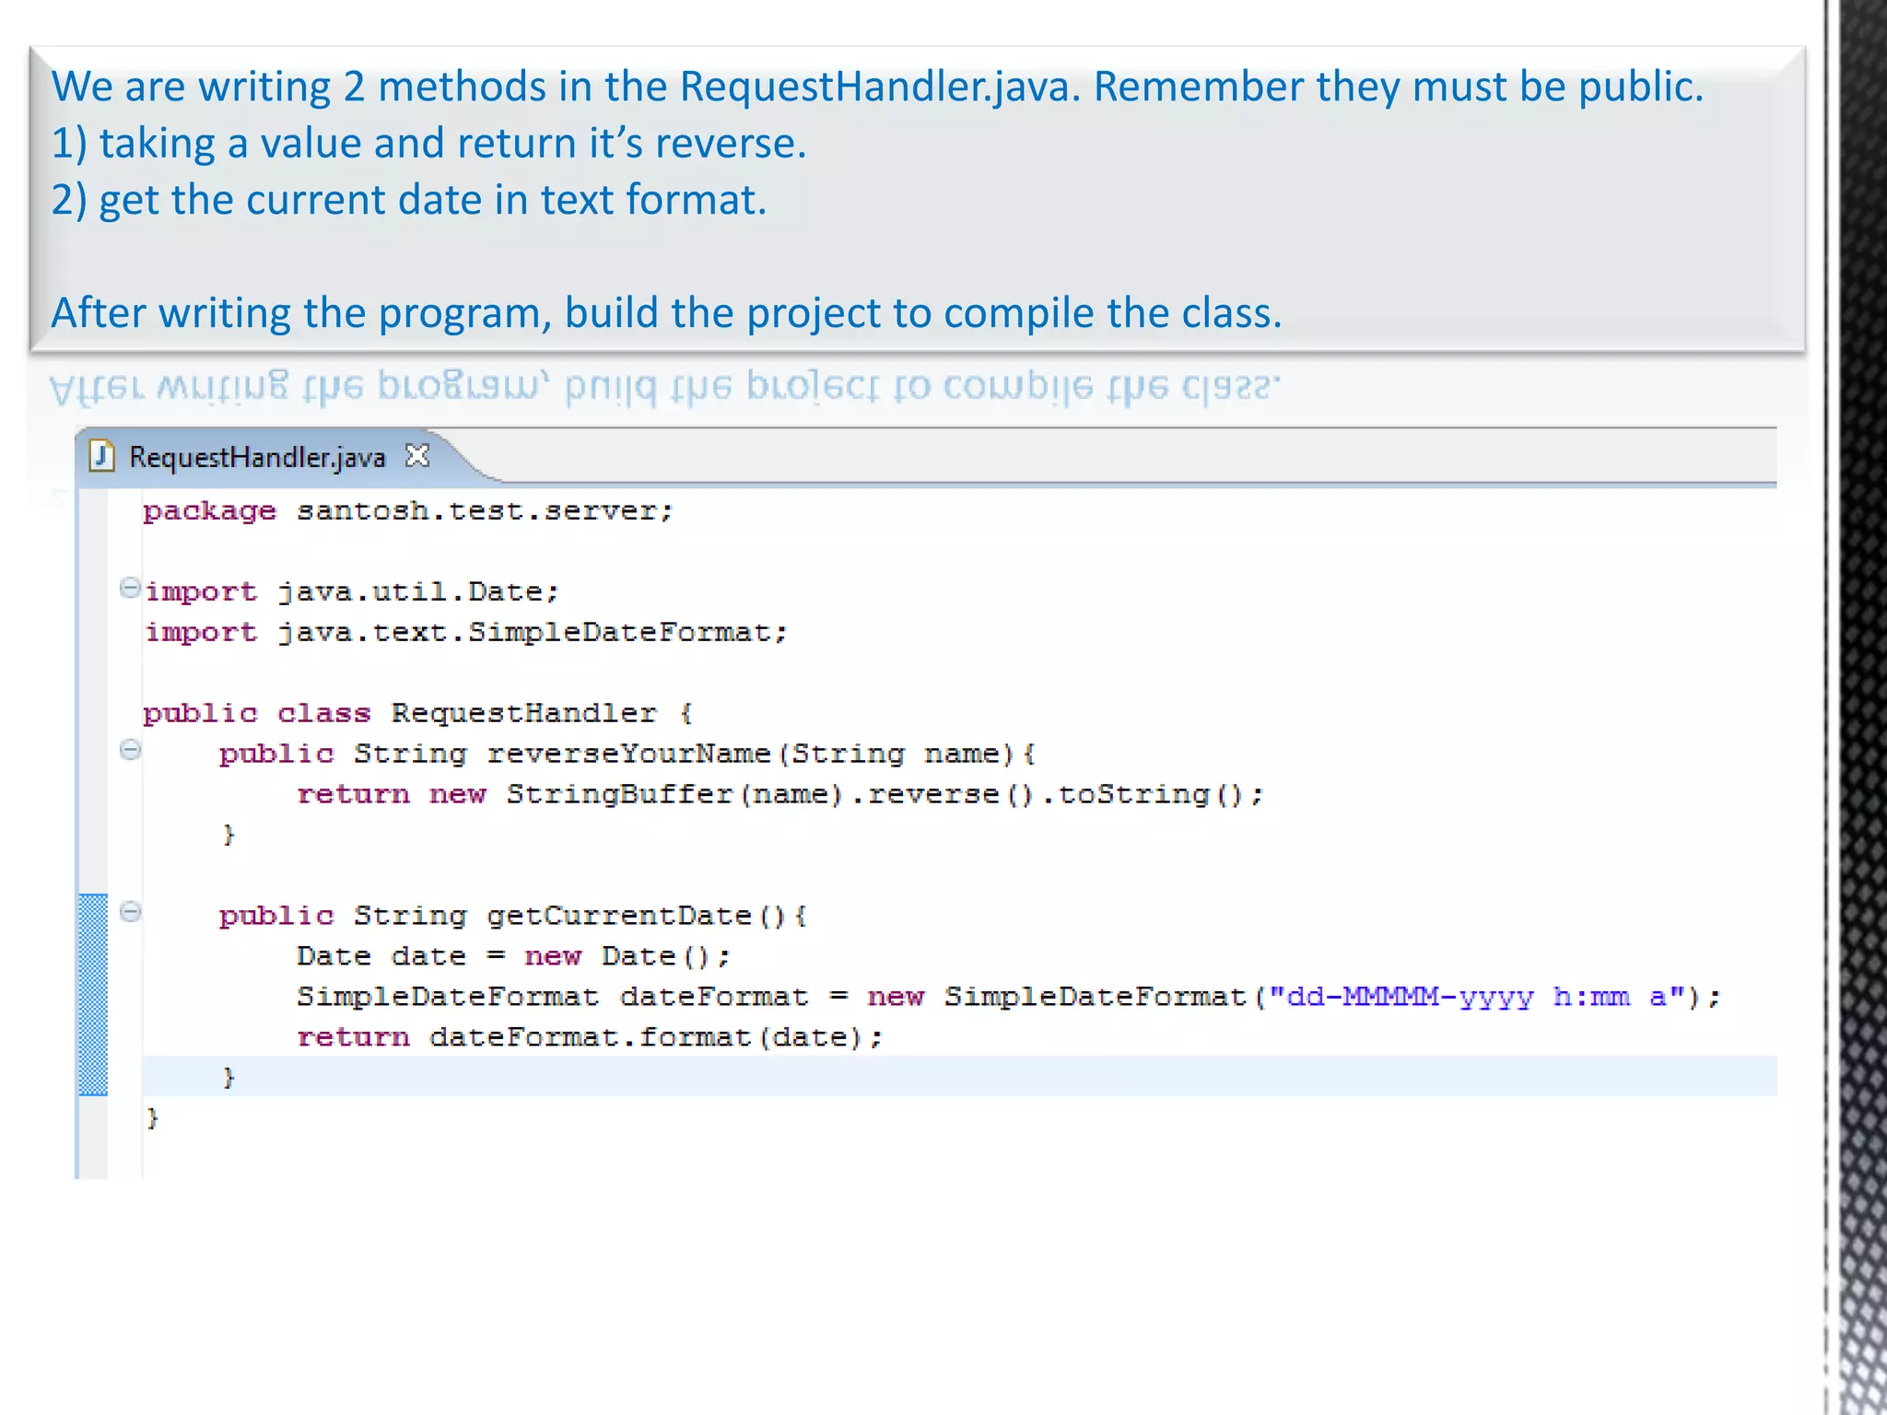Click the reverseYourName method signature
Viewport: 1887px width, 1415px height.
[627, 754]
